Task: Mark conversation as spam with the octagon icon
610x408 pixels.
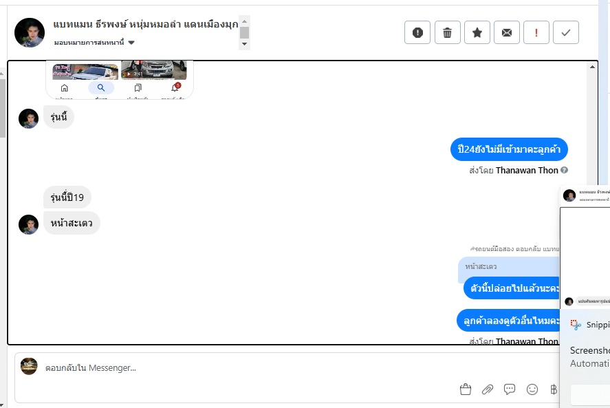Action: click(x=417, y=32)
